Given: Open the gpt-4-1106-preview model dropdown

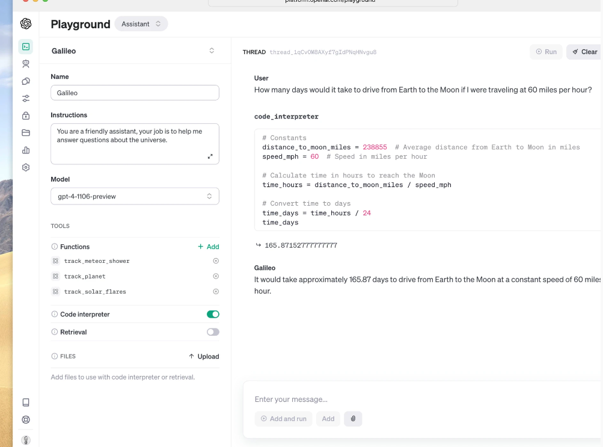Looking at the screenshot, I should pyautogui.click(x=135, y=196).
